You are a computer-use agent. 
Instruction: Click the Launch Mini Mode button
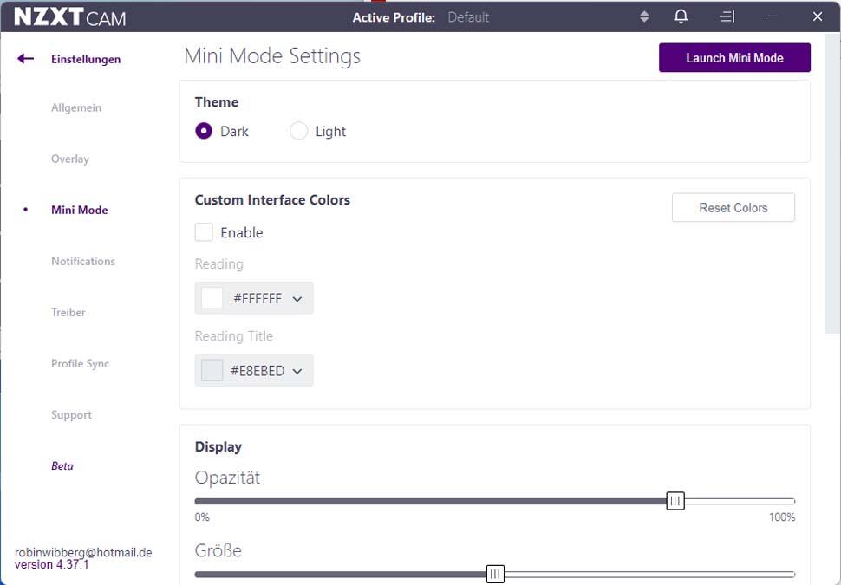coord(734,57)
